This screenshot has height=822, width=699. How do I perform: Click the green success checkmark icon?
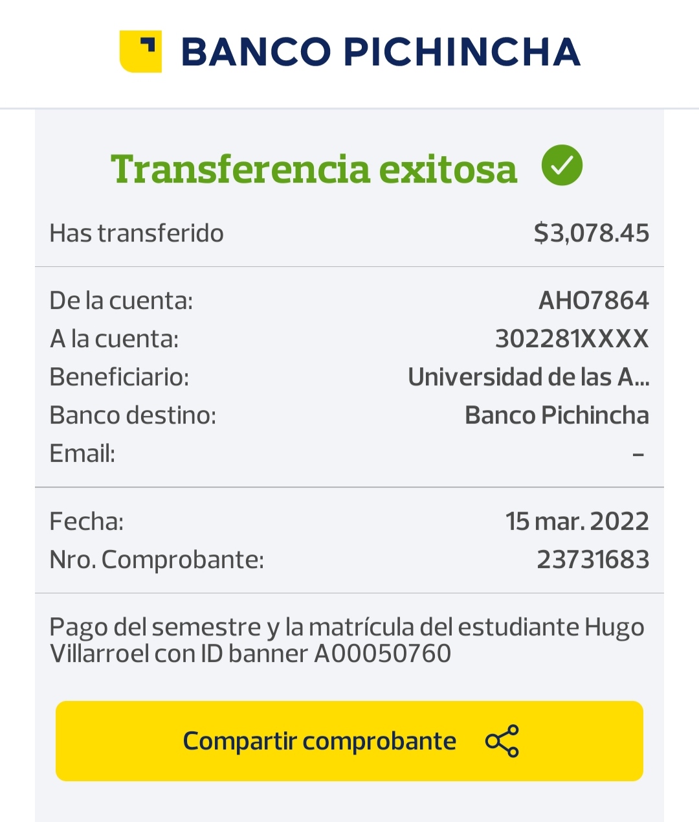pos(562,166)
